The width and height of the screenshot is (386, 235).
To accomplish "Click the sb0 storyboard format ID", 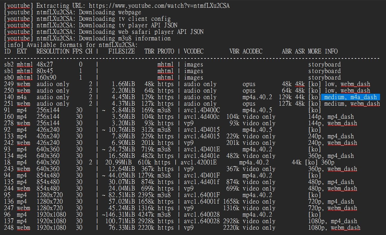I will tap(9, 77).
